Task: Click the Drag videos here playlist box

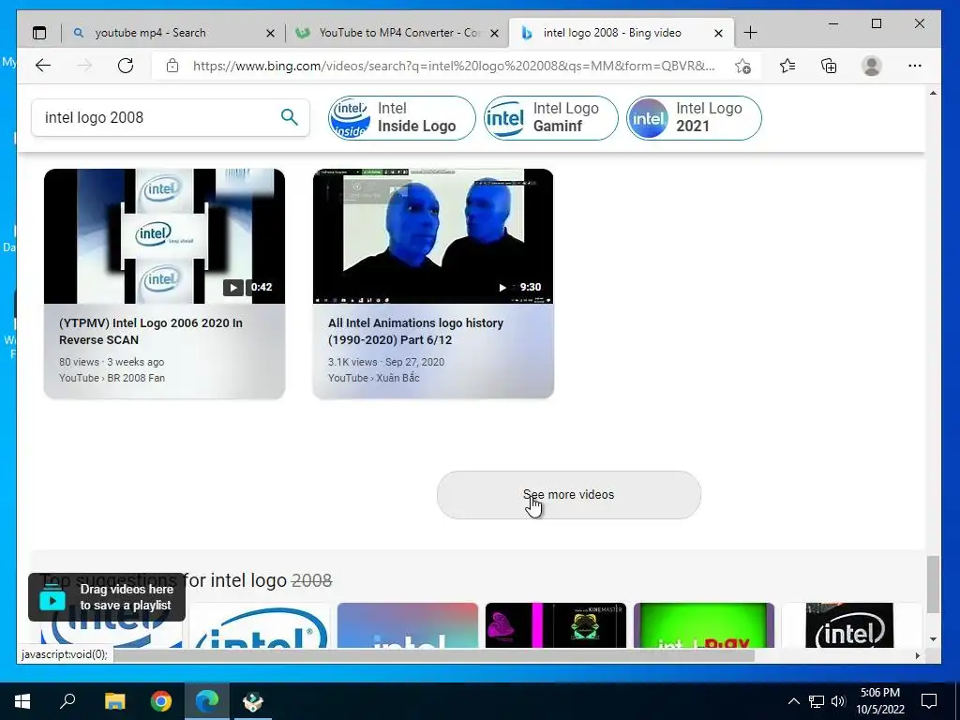Action: (107, 597)
